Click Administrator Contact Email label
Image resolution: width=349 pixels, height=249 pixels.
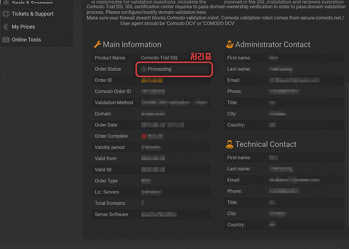(234, 80)
